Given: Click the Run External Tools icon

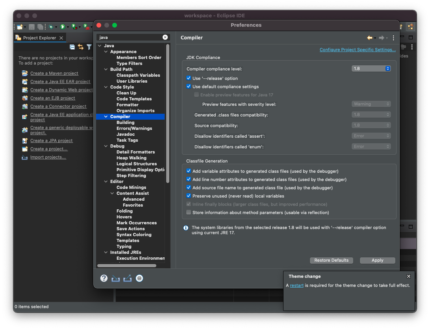Looking at the screenshot, I should (86, 27).
